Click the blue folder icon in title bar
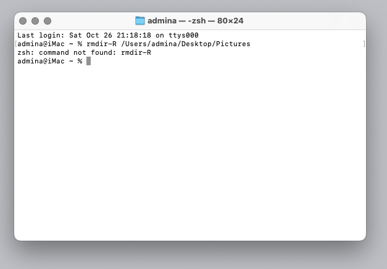The height and width of the screenshot is (269, 387). click(x=140, y=21)
